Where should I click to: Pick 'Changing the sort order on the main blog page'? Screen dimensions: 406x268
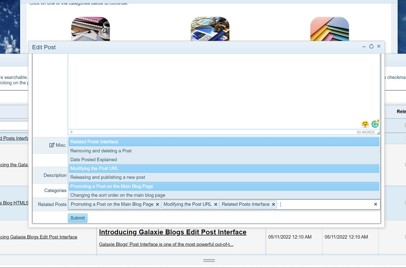pos(224,195)
